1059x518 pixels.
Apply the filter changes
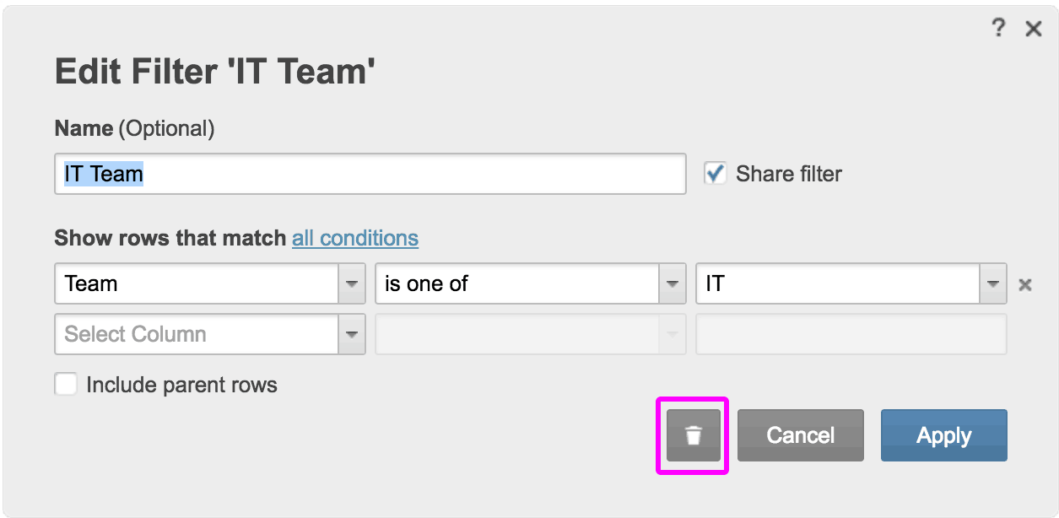tap(943, 435)
